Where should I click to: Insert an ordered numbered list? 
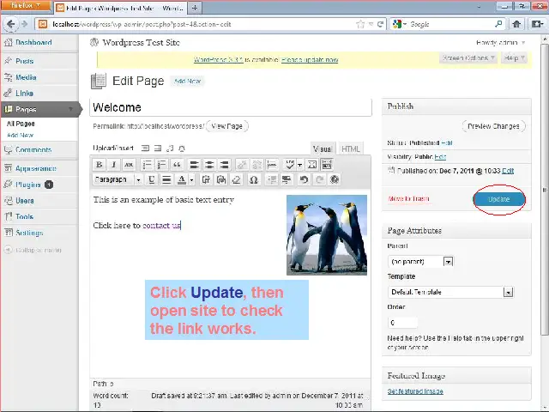[x=162, y=165]
